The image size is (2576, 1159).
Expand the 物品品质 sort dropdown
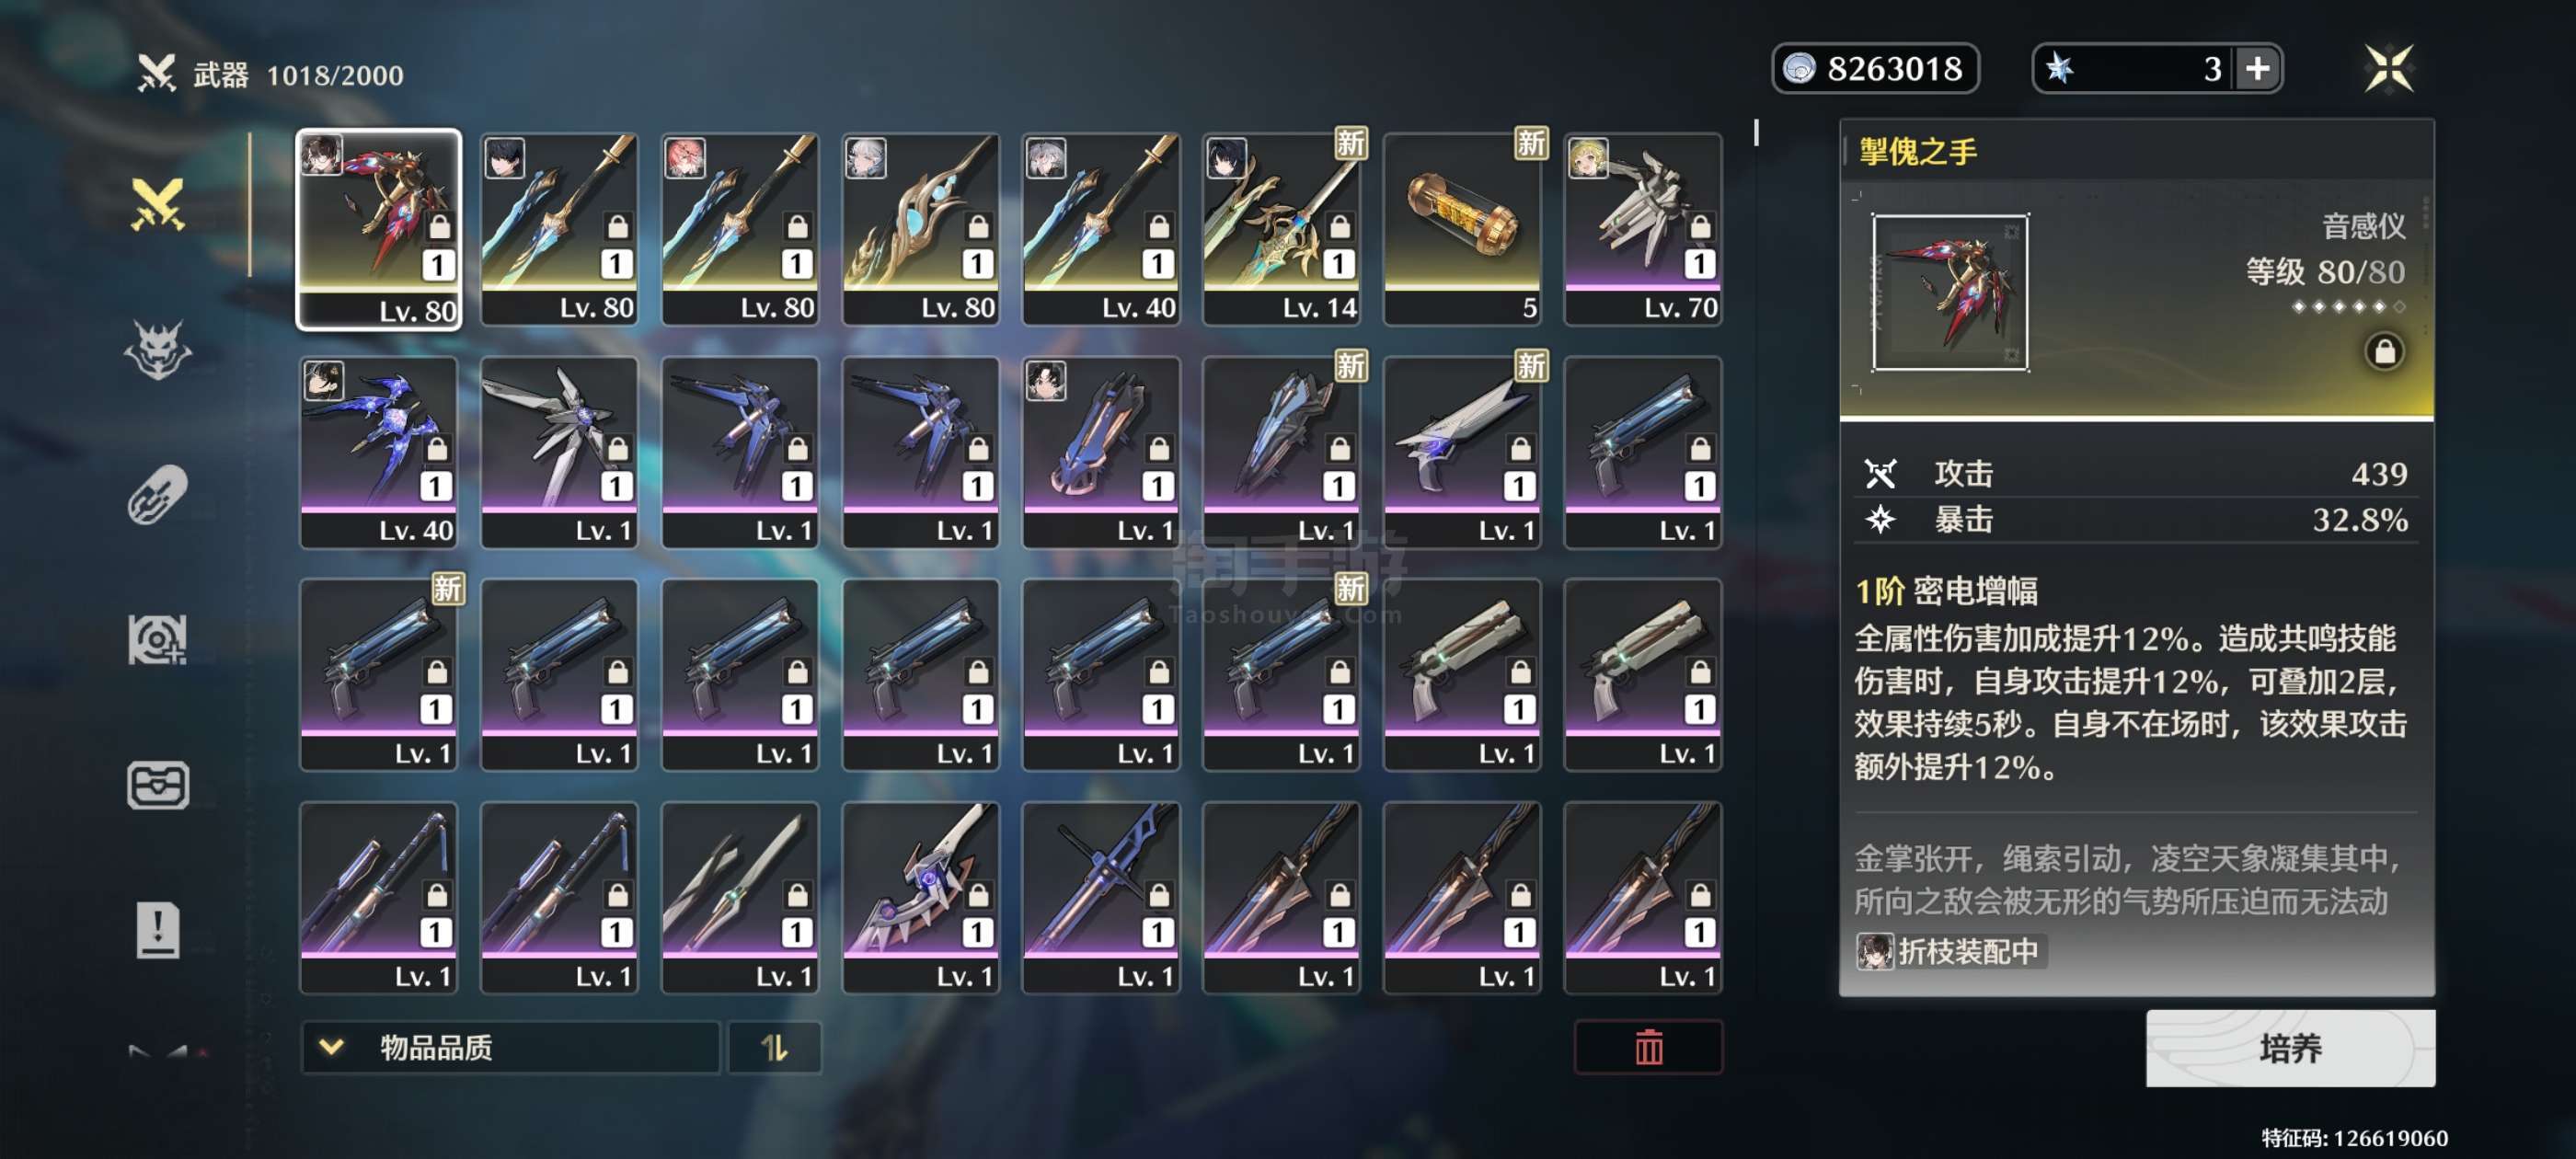pyautogui.click(x=510, y=1047)
